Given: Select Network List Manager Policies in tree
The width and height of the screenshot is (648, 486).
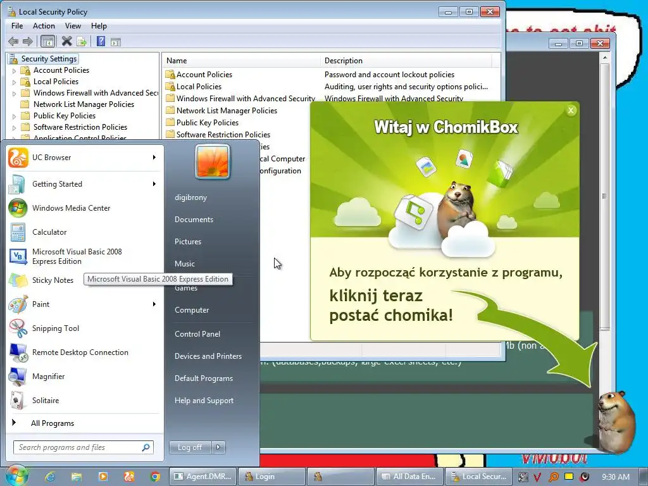Looking at the screenshot, I should pyautogui.click(x=84, y=104).
